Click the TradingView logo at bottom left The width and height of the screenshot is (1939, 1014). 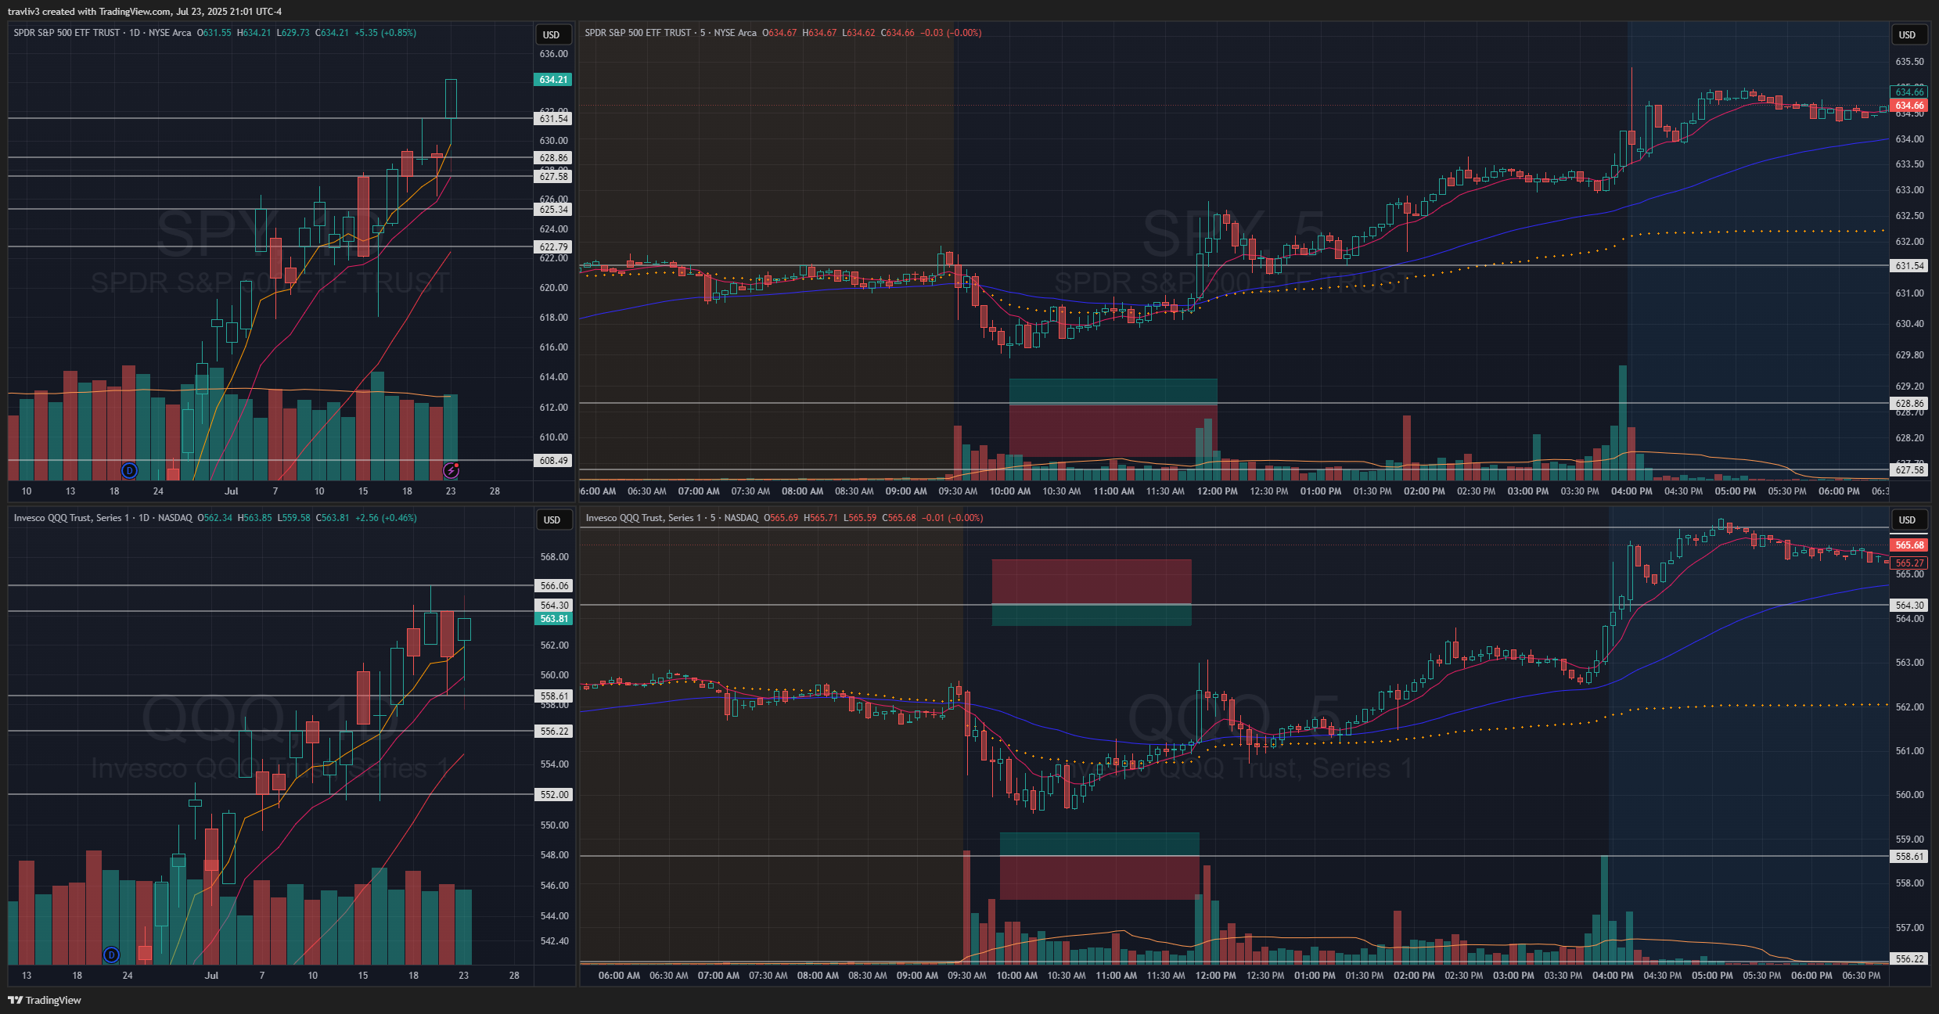45,1000
